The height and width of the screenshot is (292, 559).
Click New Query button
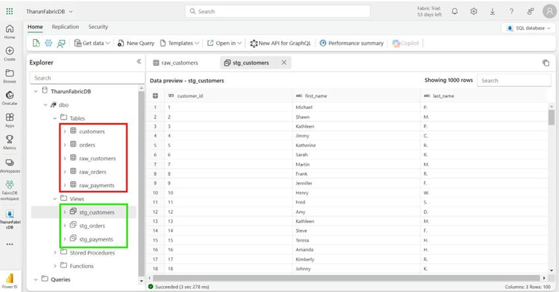[x=136, y=43]
